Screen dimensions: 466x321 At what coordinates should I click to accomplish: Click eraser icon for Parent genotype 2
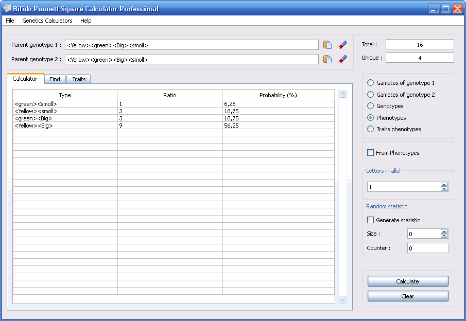coord(342,59)
